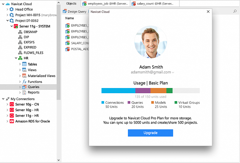Select the Head Office project icon
The image size is (240, 163).
(x=11, y=9)
